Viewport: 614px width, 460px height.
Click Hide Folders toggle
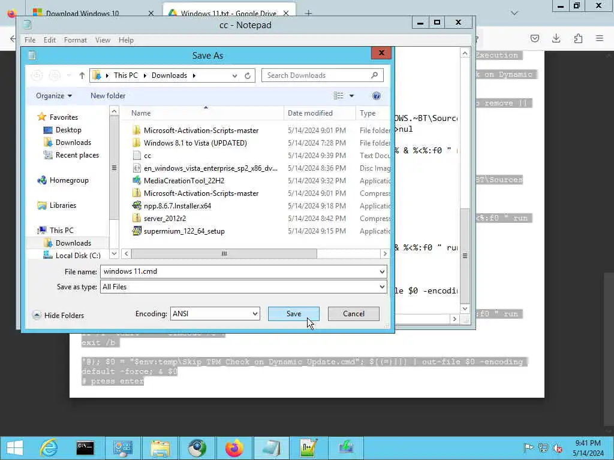click(58, 315)
